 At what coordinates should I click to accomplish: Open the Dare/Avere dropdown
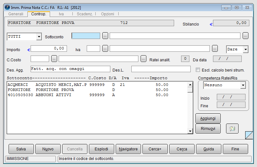tap(246, 49)
